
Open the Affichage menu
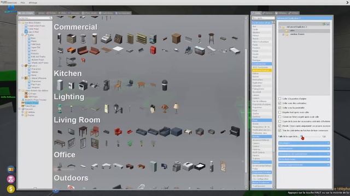(33, 3)
